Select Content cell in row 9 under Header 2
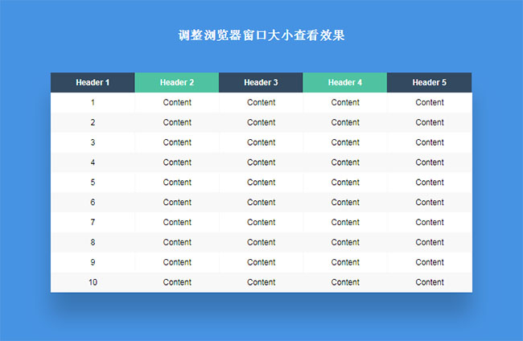 pos(177,262)
